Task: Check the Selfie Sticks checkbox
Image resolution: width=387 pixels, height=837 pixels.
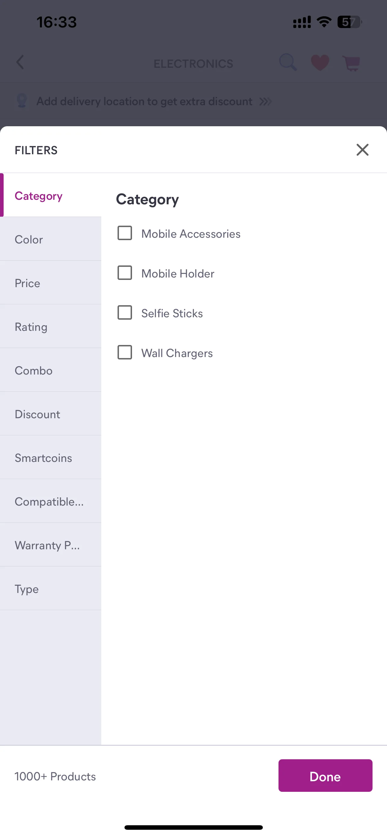Action: pyautogui.click(x=125, y=312)
